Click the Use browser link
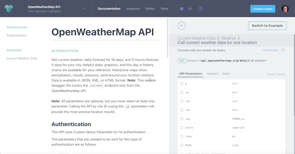The width and height of the screenshot is (295, 154). coord(271,50)
